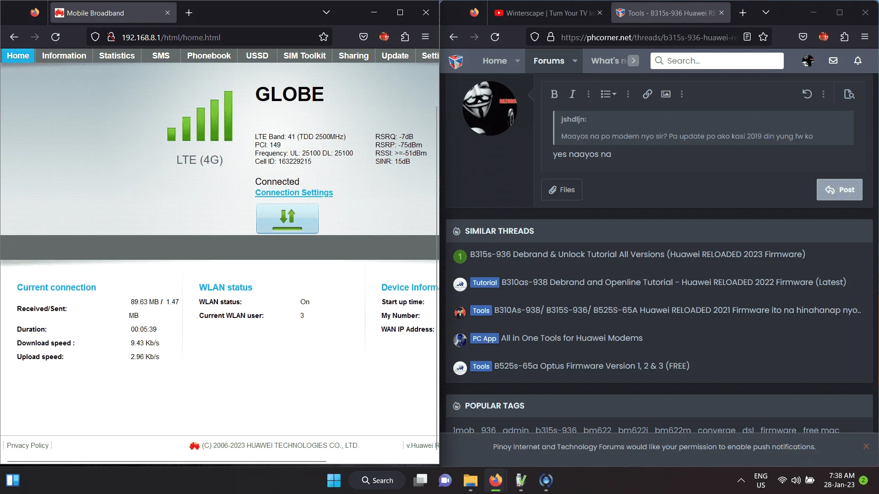
Task: Open the modem SMS tab
Action: [x=161, y=56]
